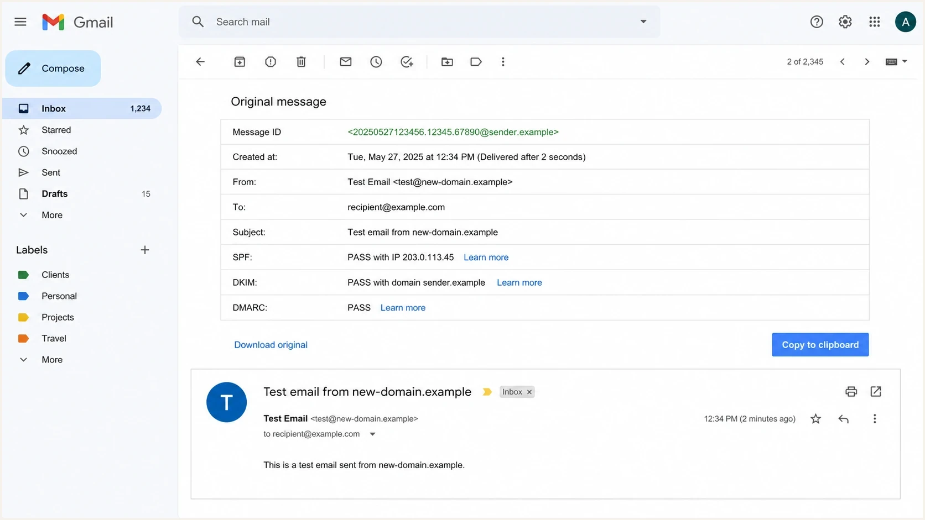Open search options dropdown arrow
The height and width of the screenshot is (520, 925).
tap(643, 22)
